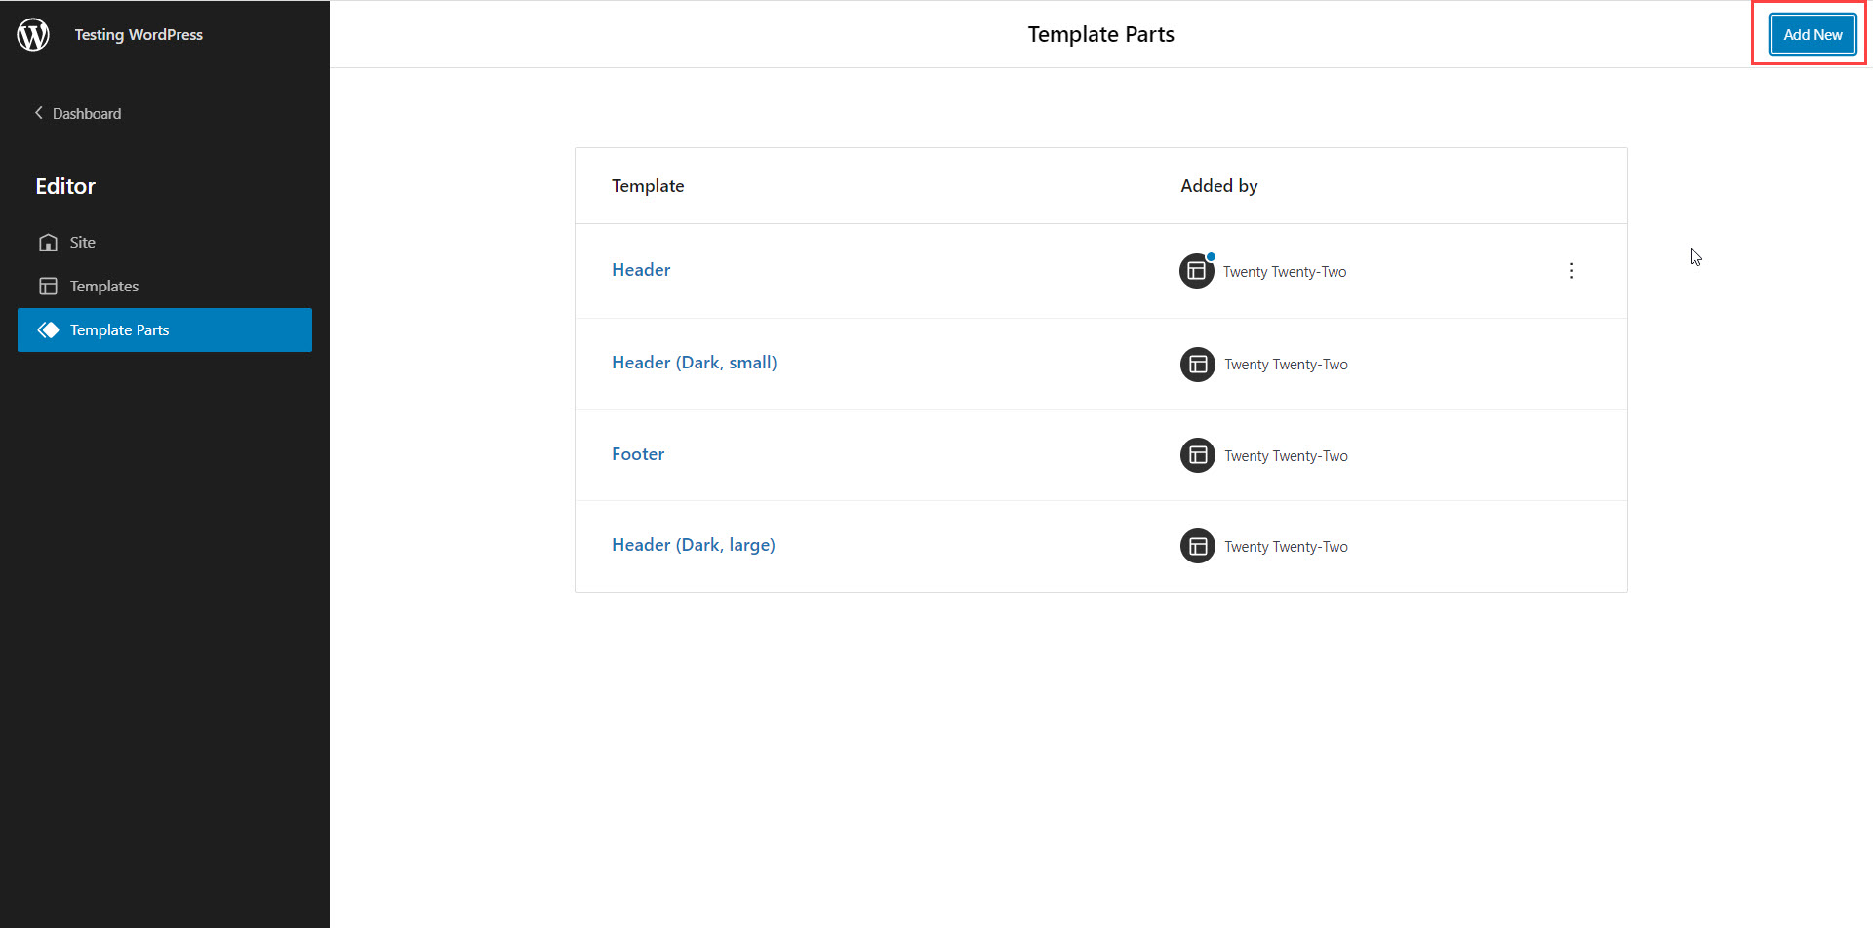1873x928 pixels.
Task: Open the Header (Dark, small) link
Action: pos(694,363)
